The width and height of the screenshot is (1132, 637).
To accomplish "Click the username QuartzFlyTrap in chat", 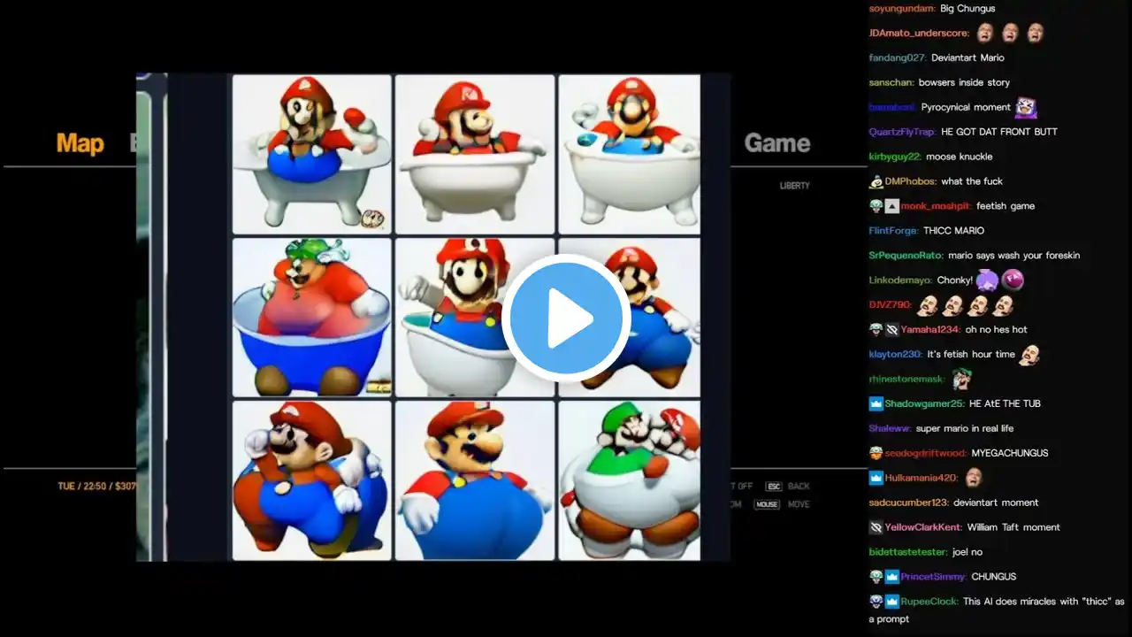I will pos(901,132).
